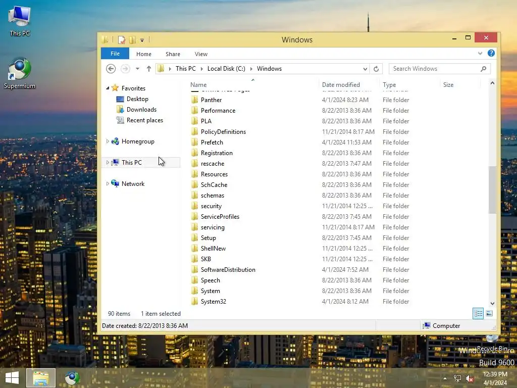Select the SoftwareDistribution folder
517x388 pixels.
pyautogui.click(x=228, y=270)
